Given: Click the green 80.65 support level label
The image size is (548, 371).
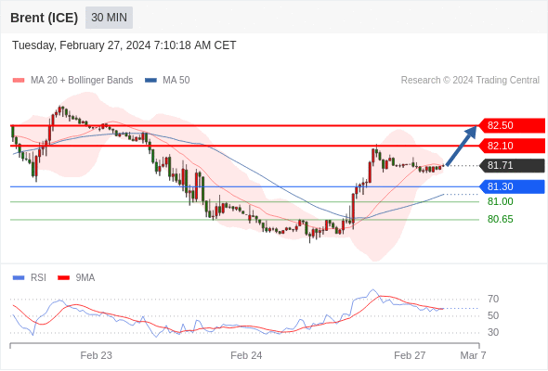Looking at the screenshot, I should pyautogui.click(x=500, y=220).
